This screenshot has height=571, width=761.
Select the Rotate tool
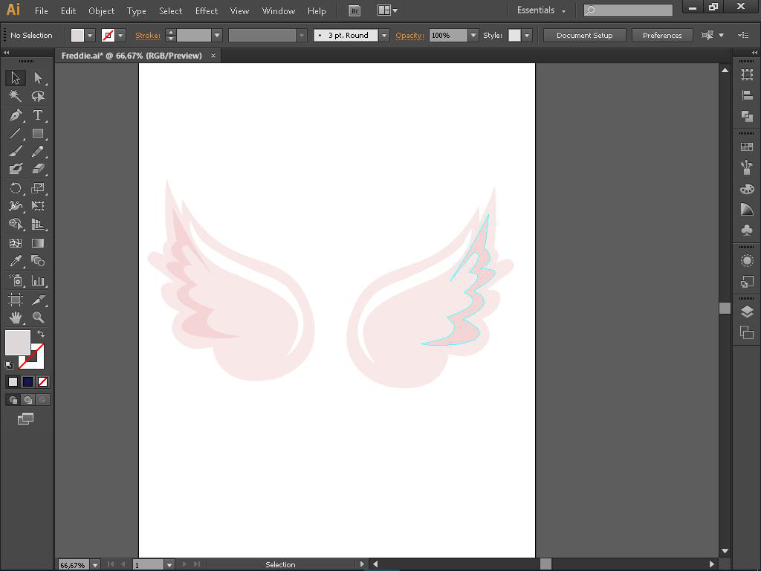click(x=16, y=188)
